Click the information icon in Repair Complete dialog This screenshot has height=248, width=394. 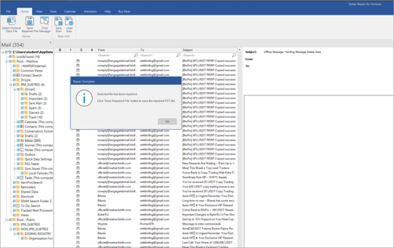[x=84, y=98]
